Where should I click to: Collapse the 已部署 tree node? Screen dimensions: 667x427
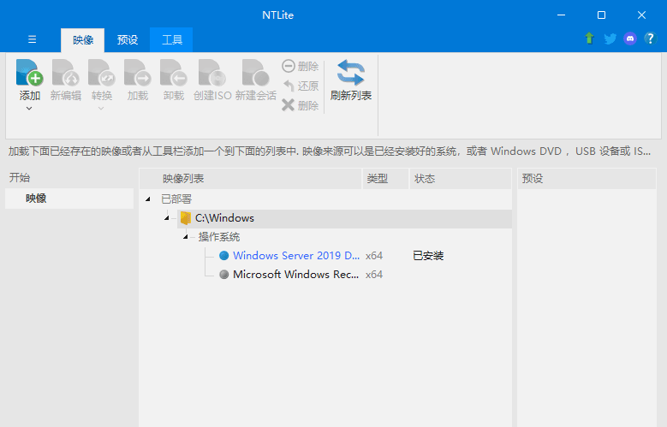tap(148, 199)
